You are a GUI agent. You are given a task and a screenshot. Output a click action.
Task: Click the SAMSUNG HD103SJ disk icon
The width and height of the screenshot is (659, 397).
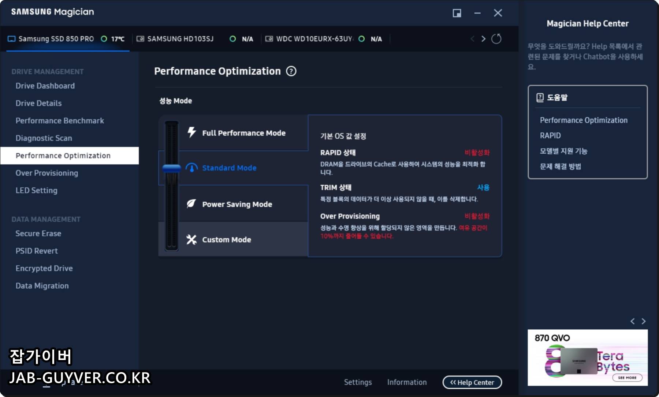pos(140,39)
